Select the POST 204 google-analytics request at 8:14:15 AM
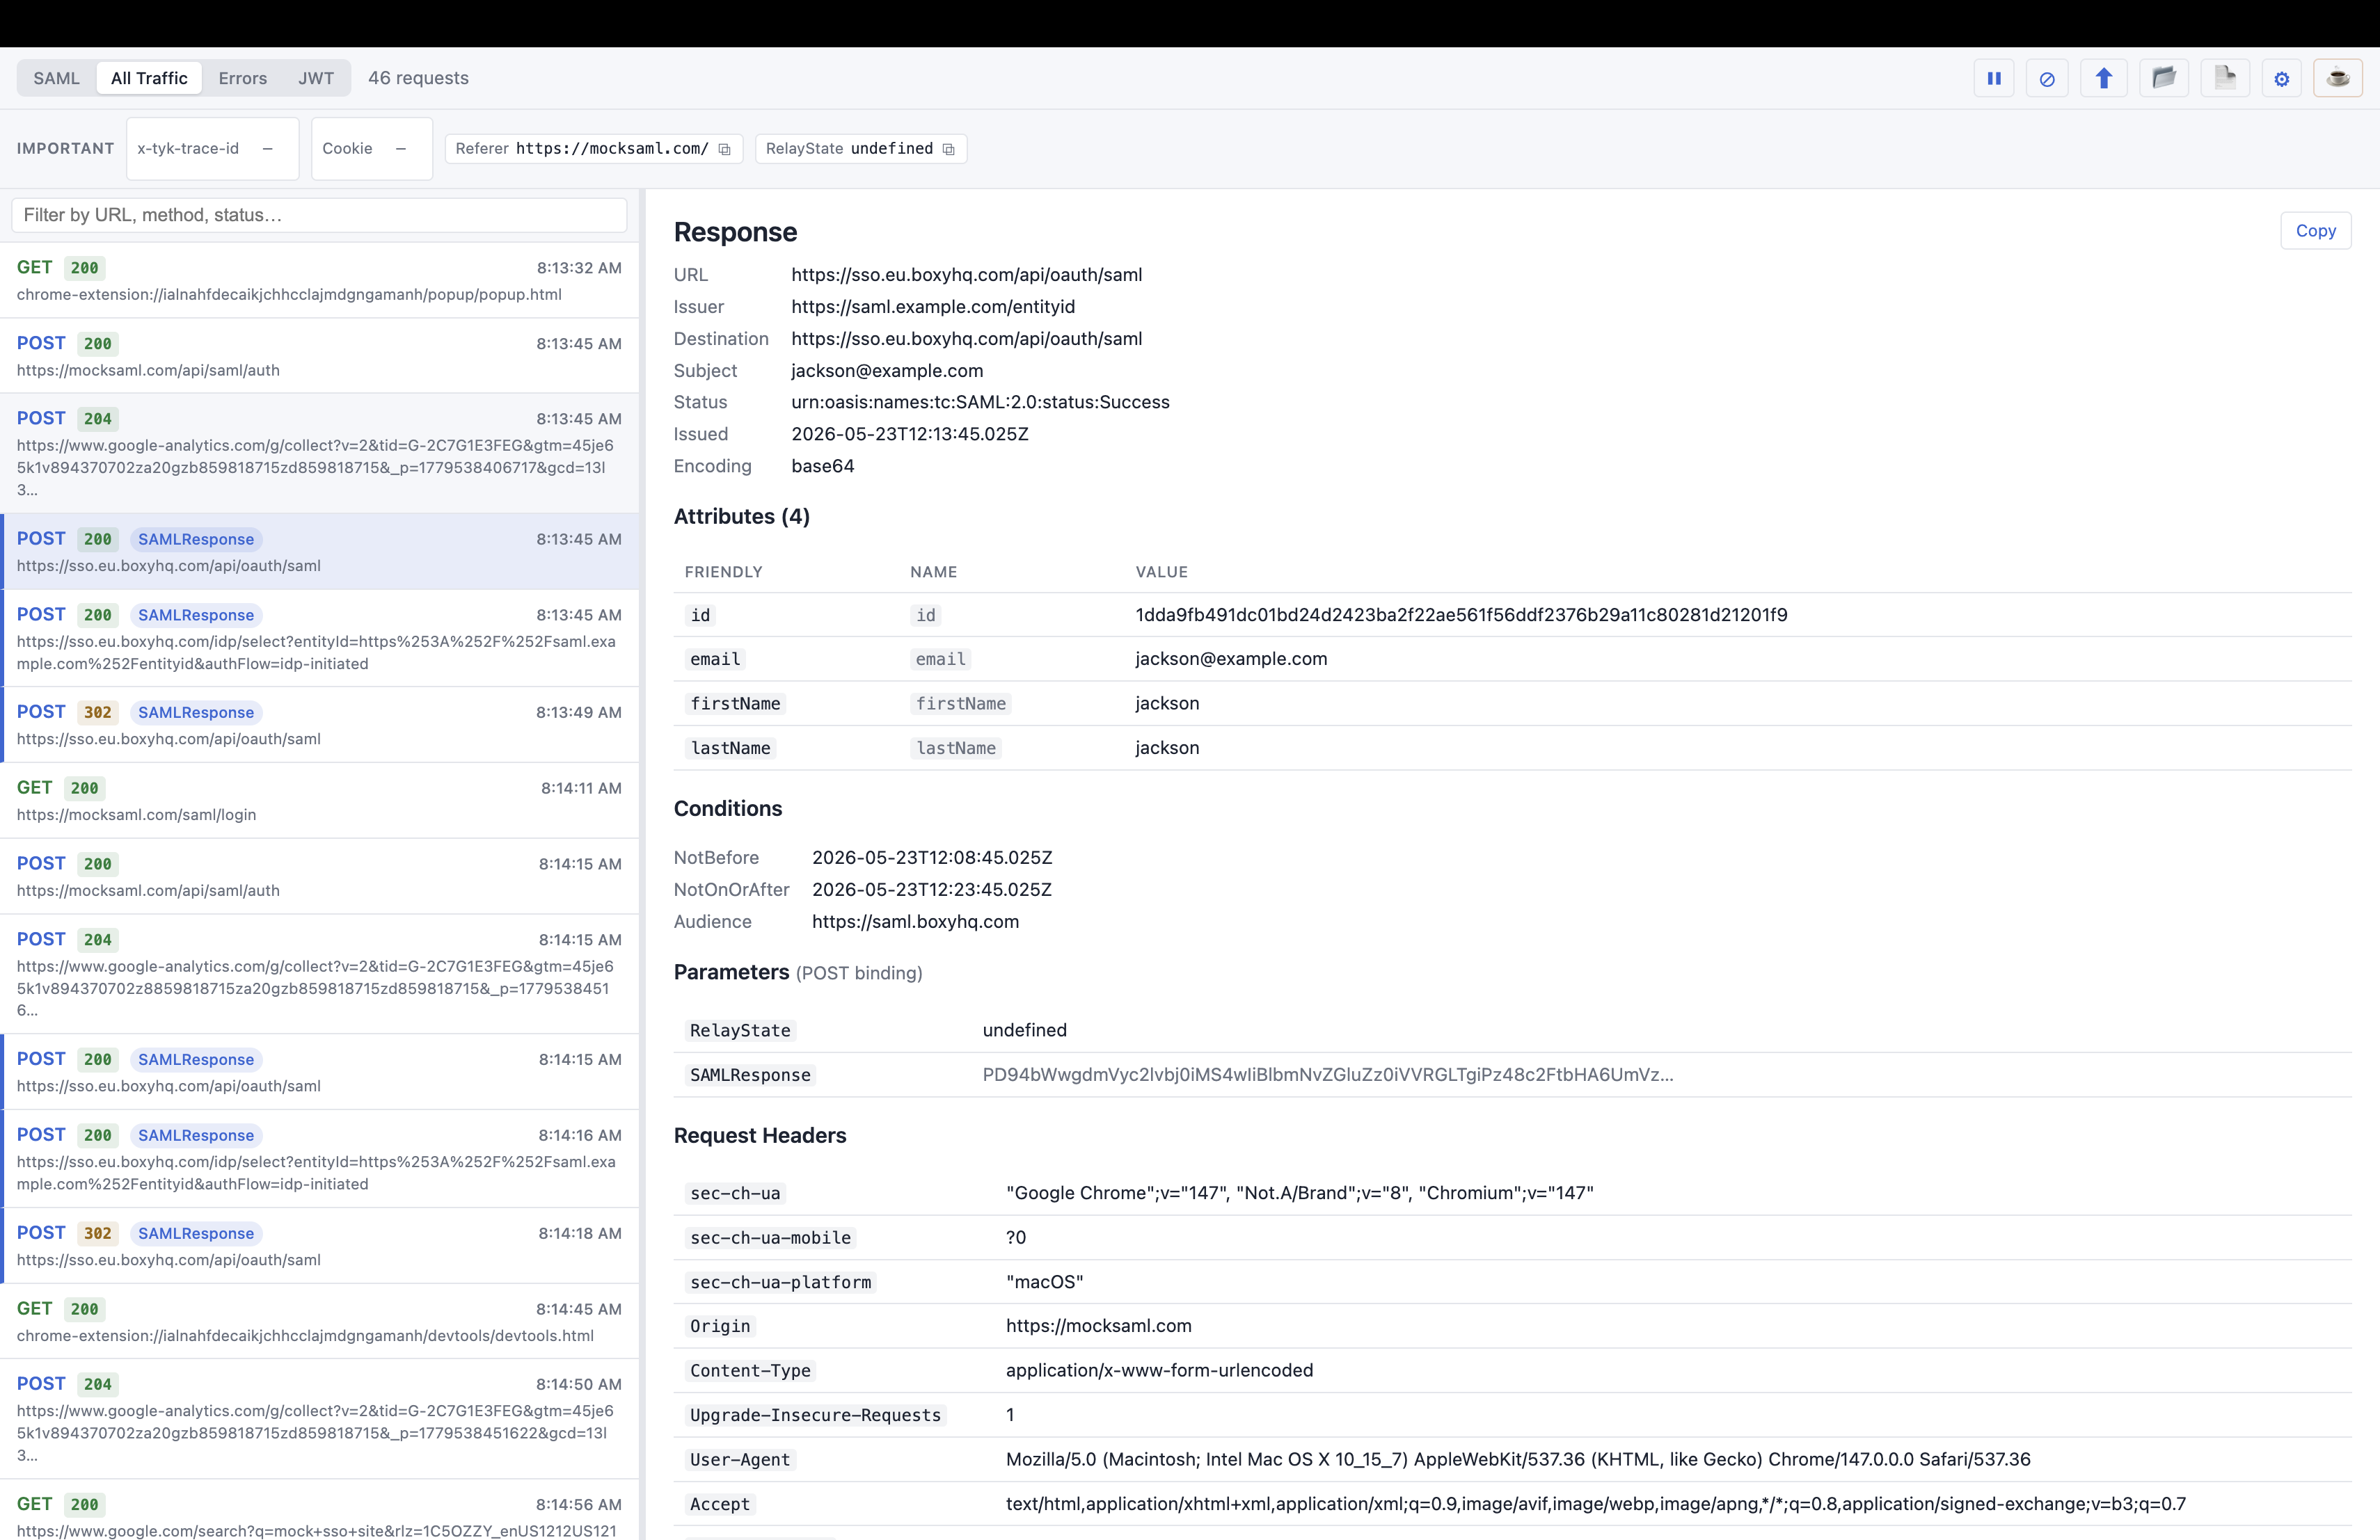 point(319,973)
